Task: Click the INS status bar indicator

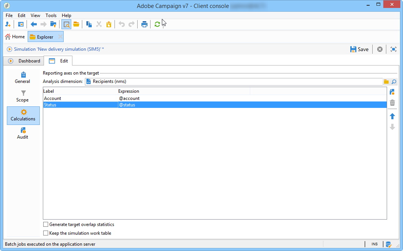Action: 375,244
